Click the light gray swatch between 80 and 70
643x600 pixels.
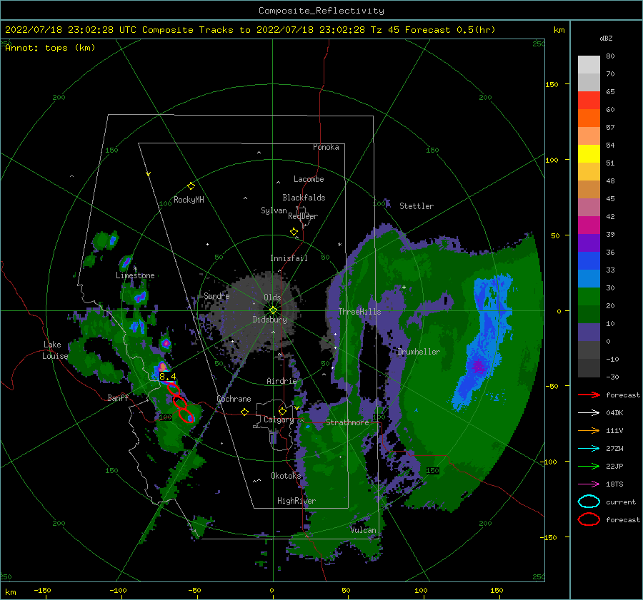click(x=589, y=65)
